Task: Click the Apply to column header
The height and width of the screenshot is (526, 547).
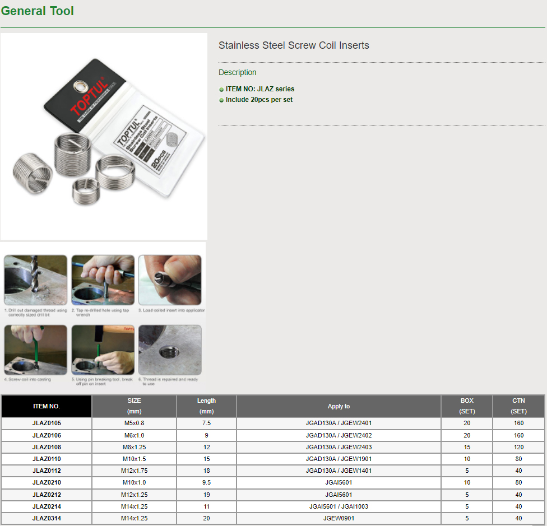Action: tap(339, 406)
